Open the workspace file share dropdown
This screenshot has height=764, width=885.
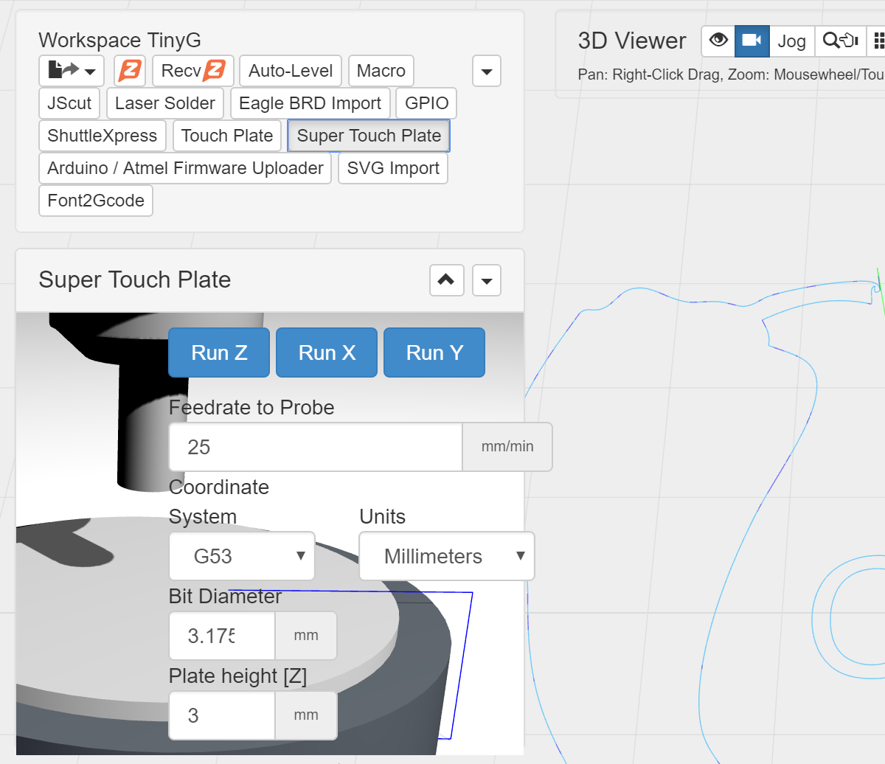coord(72,71)
